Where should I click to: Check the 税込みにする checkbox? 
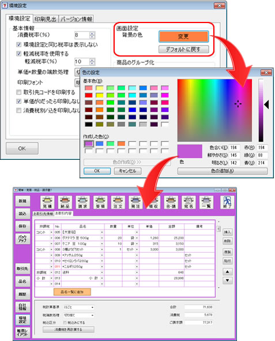pyautogui.click(x=65, y=323)
